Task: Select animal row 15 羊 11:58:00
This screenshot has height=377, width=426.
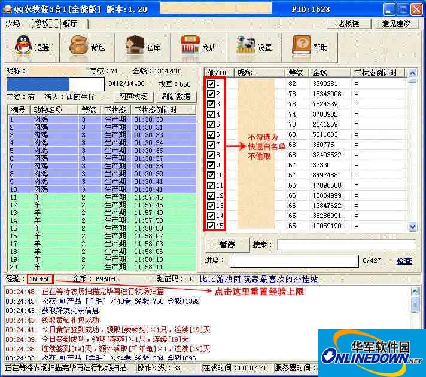Action: [102, 228]
